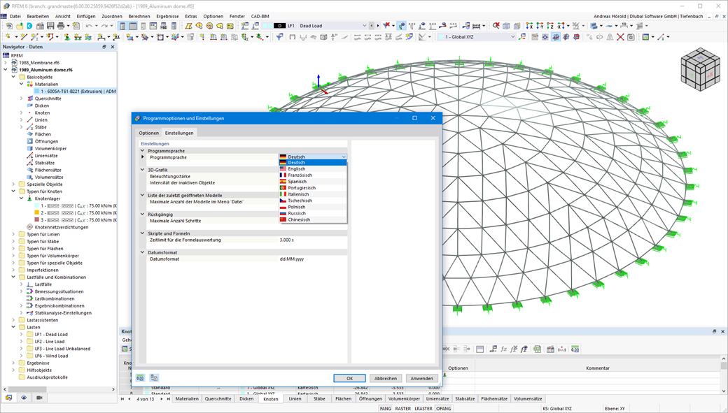This screenshot has height=413, width=728.
Task: Click the new model icon in the toolbar
Action: [x=9, y=26]
